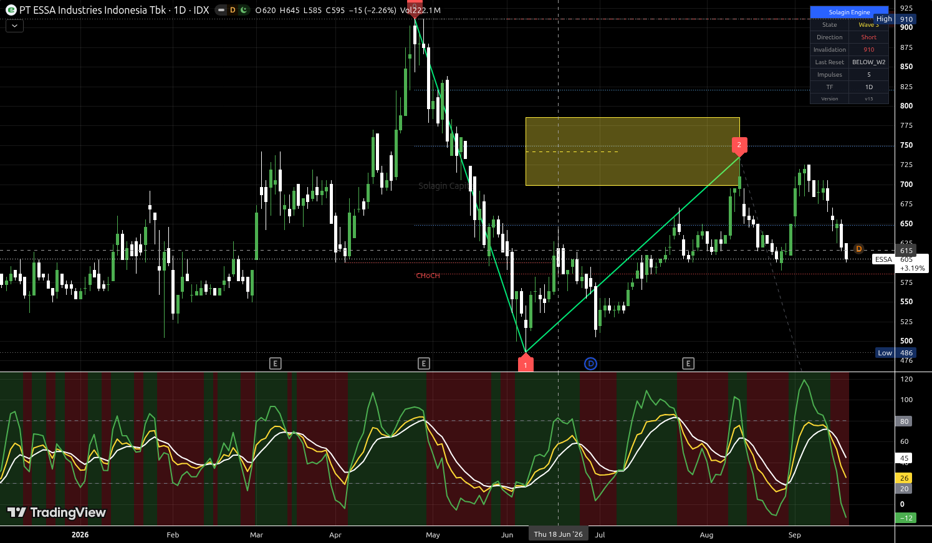Click the gray 80 overbought level label
This screenshot has height=543, width=932.
point(904,421)
